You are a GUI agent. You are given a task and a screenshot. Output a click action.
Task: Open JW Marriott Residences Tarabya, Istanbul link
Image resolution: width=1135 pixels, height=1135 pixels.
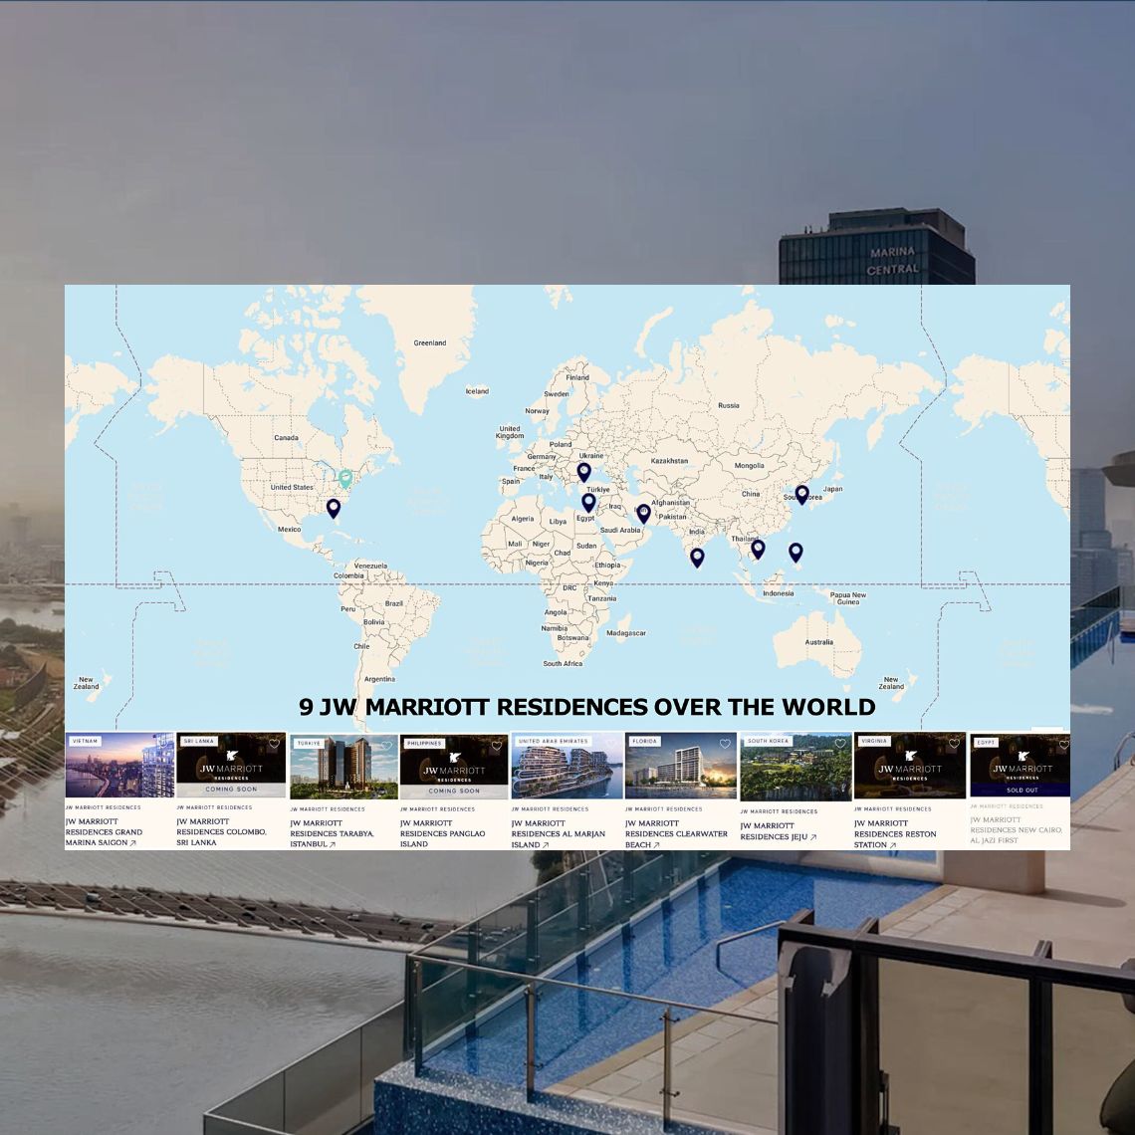click(x=333, y=833)
